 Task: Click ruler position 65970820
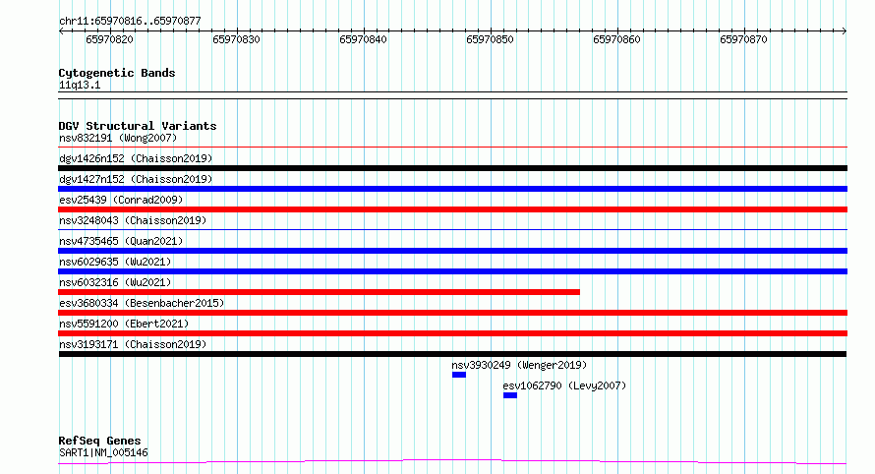[110, 39]
